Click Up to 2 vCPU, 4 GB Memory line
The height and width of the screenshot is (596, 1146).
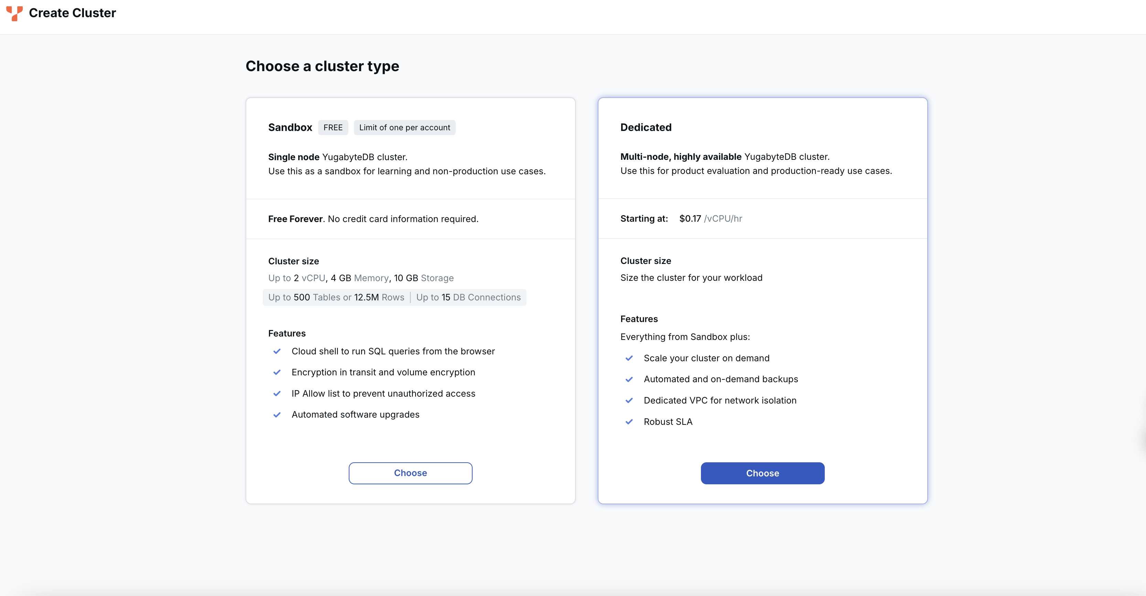coord(361,278)
